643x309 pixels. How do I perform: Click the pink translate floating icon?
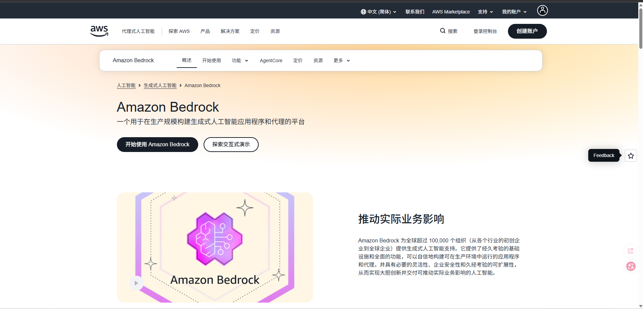coord(631,266)
